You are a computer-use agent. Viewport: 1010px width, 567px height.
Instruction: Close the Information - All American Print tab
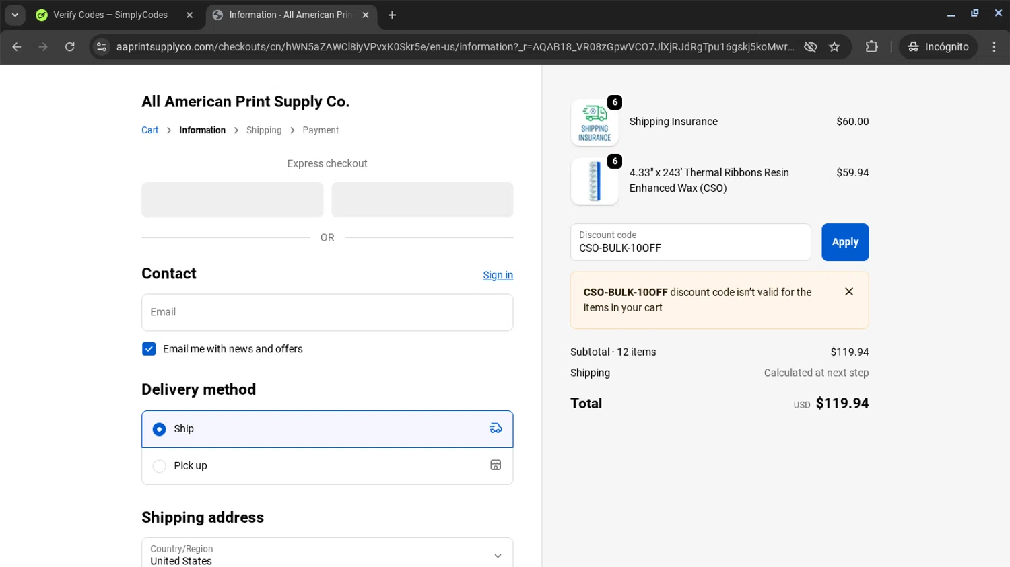point(366,15)
